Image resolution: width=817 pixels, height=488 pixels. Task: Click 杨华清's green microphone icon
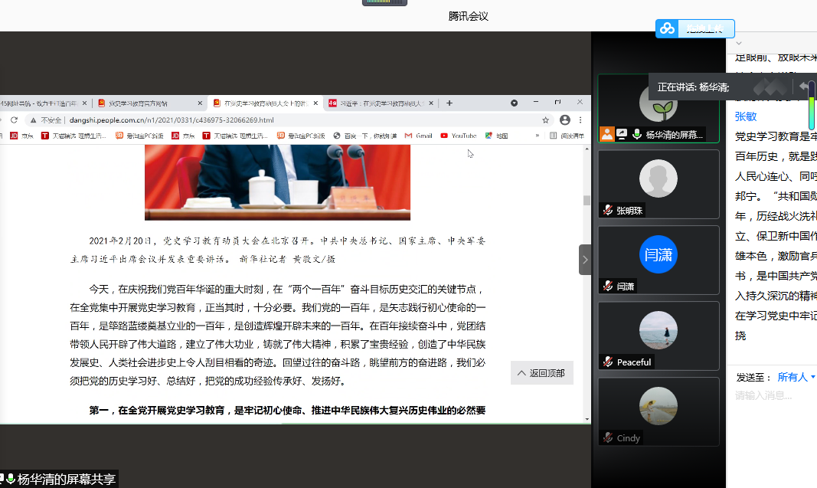[636, 134]
